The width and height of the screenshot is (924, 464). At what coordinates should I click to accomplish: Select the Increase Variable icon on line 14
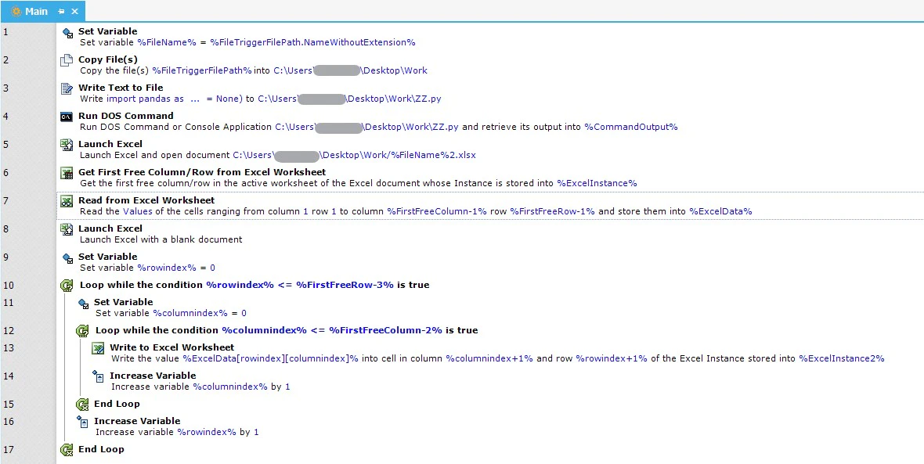click(98, 376)
